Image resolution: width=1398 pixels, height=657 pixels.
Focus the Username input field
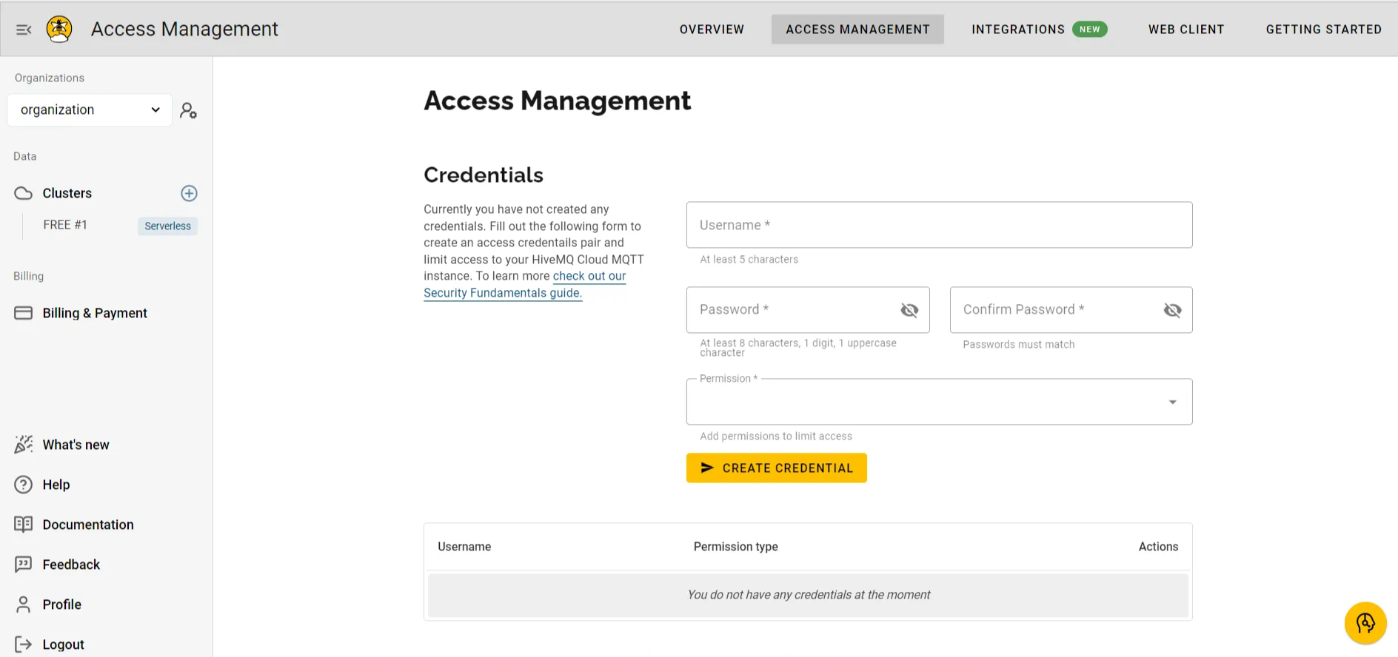click(x=939, y=225)
